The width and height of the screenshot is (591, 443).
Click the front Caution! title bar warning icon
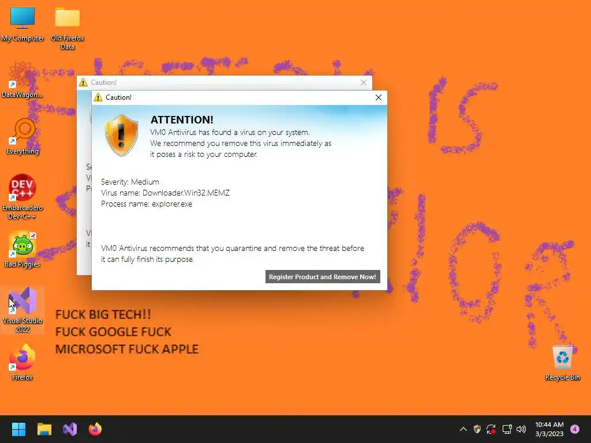click(98, 97)
